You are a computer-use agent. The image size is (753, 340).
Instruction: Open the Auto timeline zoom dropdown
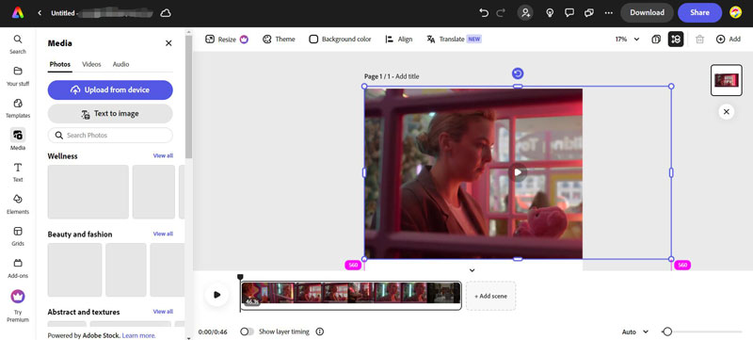click(x=634, y=332)
